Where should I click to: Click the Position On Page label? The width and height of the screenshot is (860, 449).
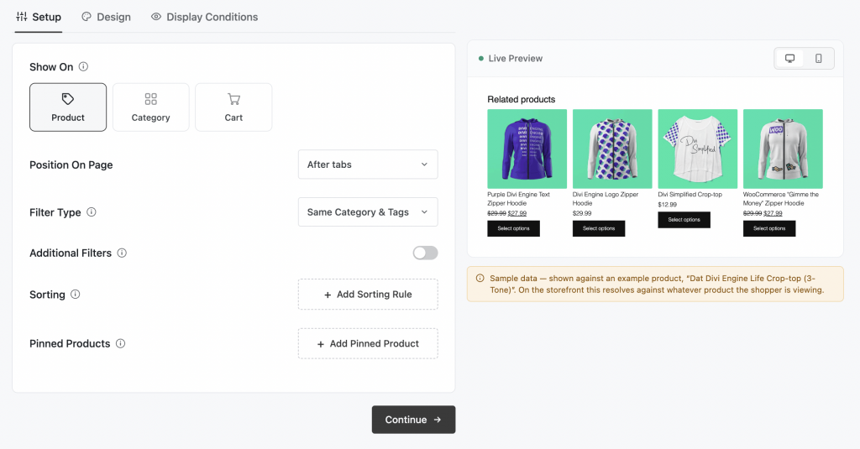point(71,165)
